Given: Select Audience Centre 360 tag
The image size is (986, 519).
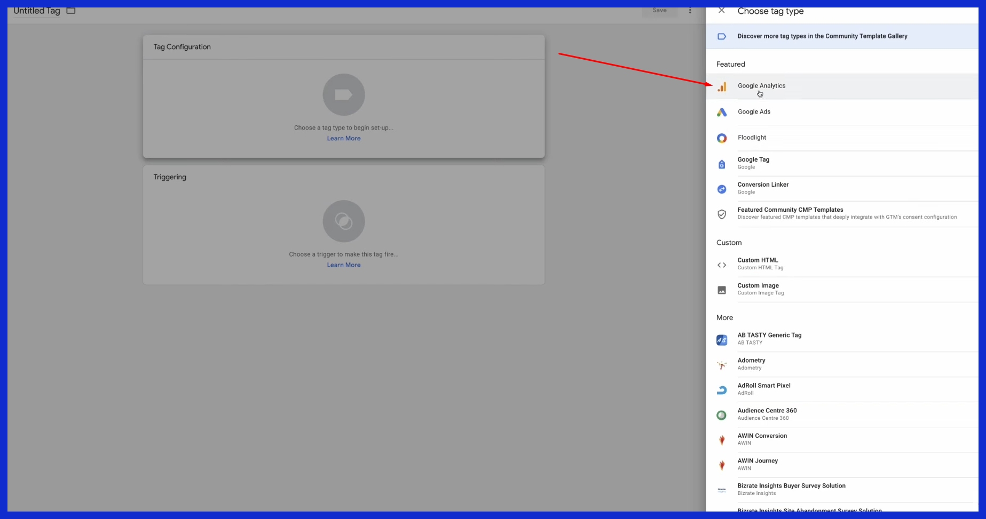Looking at the screenshot, I should (842, 414).
